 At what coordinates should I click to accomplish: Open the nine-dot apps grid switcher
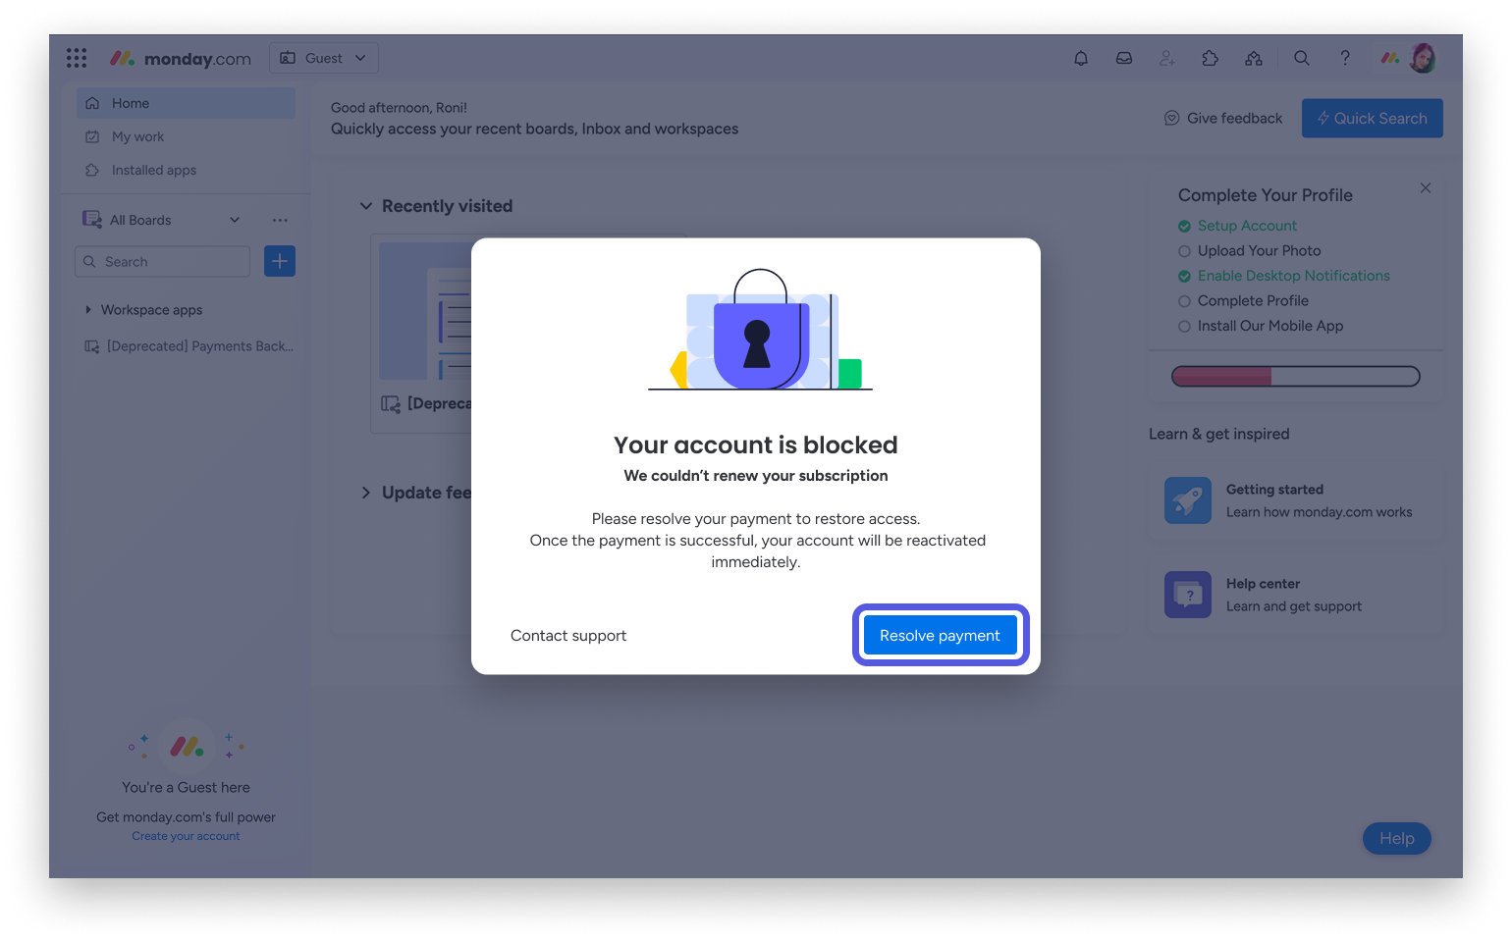pyautogui.click(x=77, y=58)
